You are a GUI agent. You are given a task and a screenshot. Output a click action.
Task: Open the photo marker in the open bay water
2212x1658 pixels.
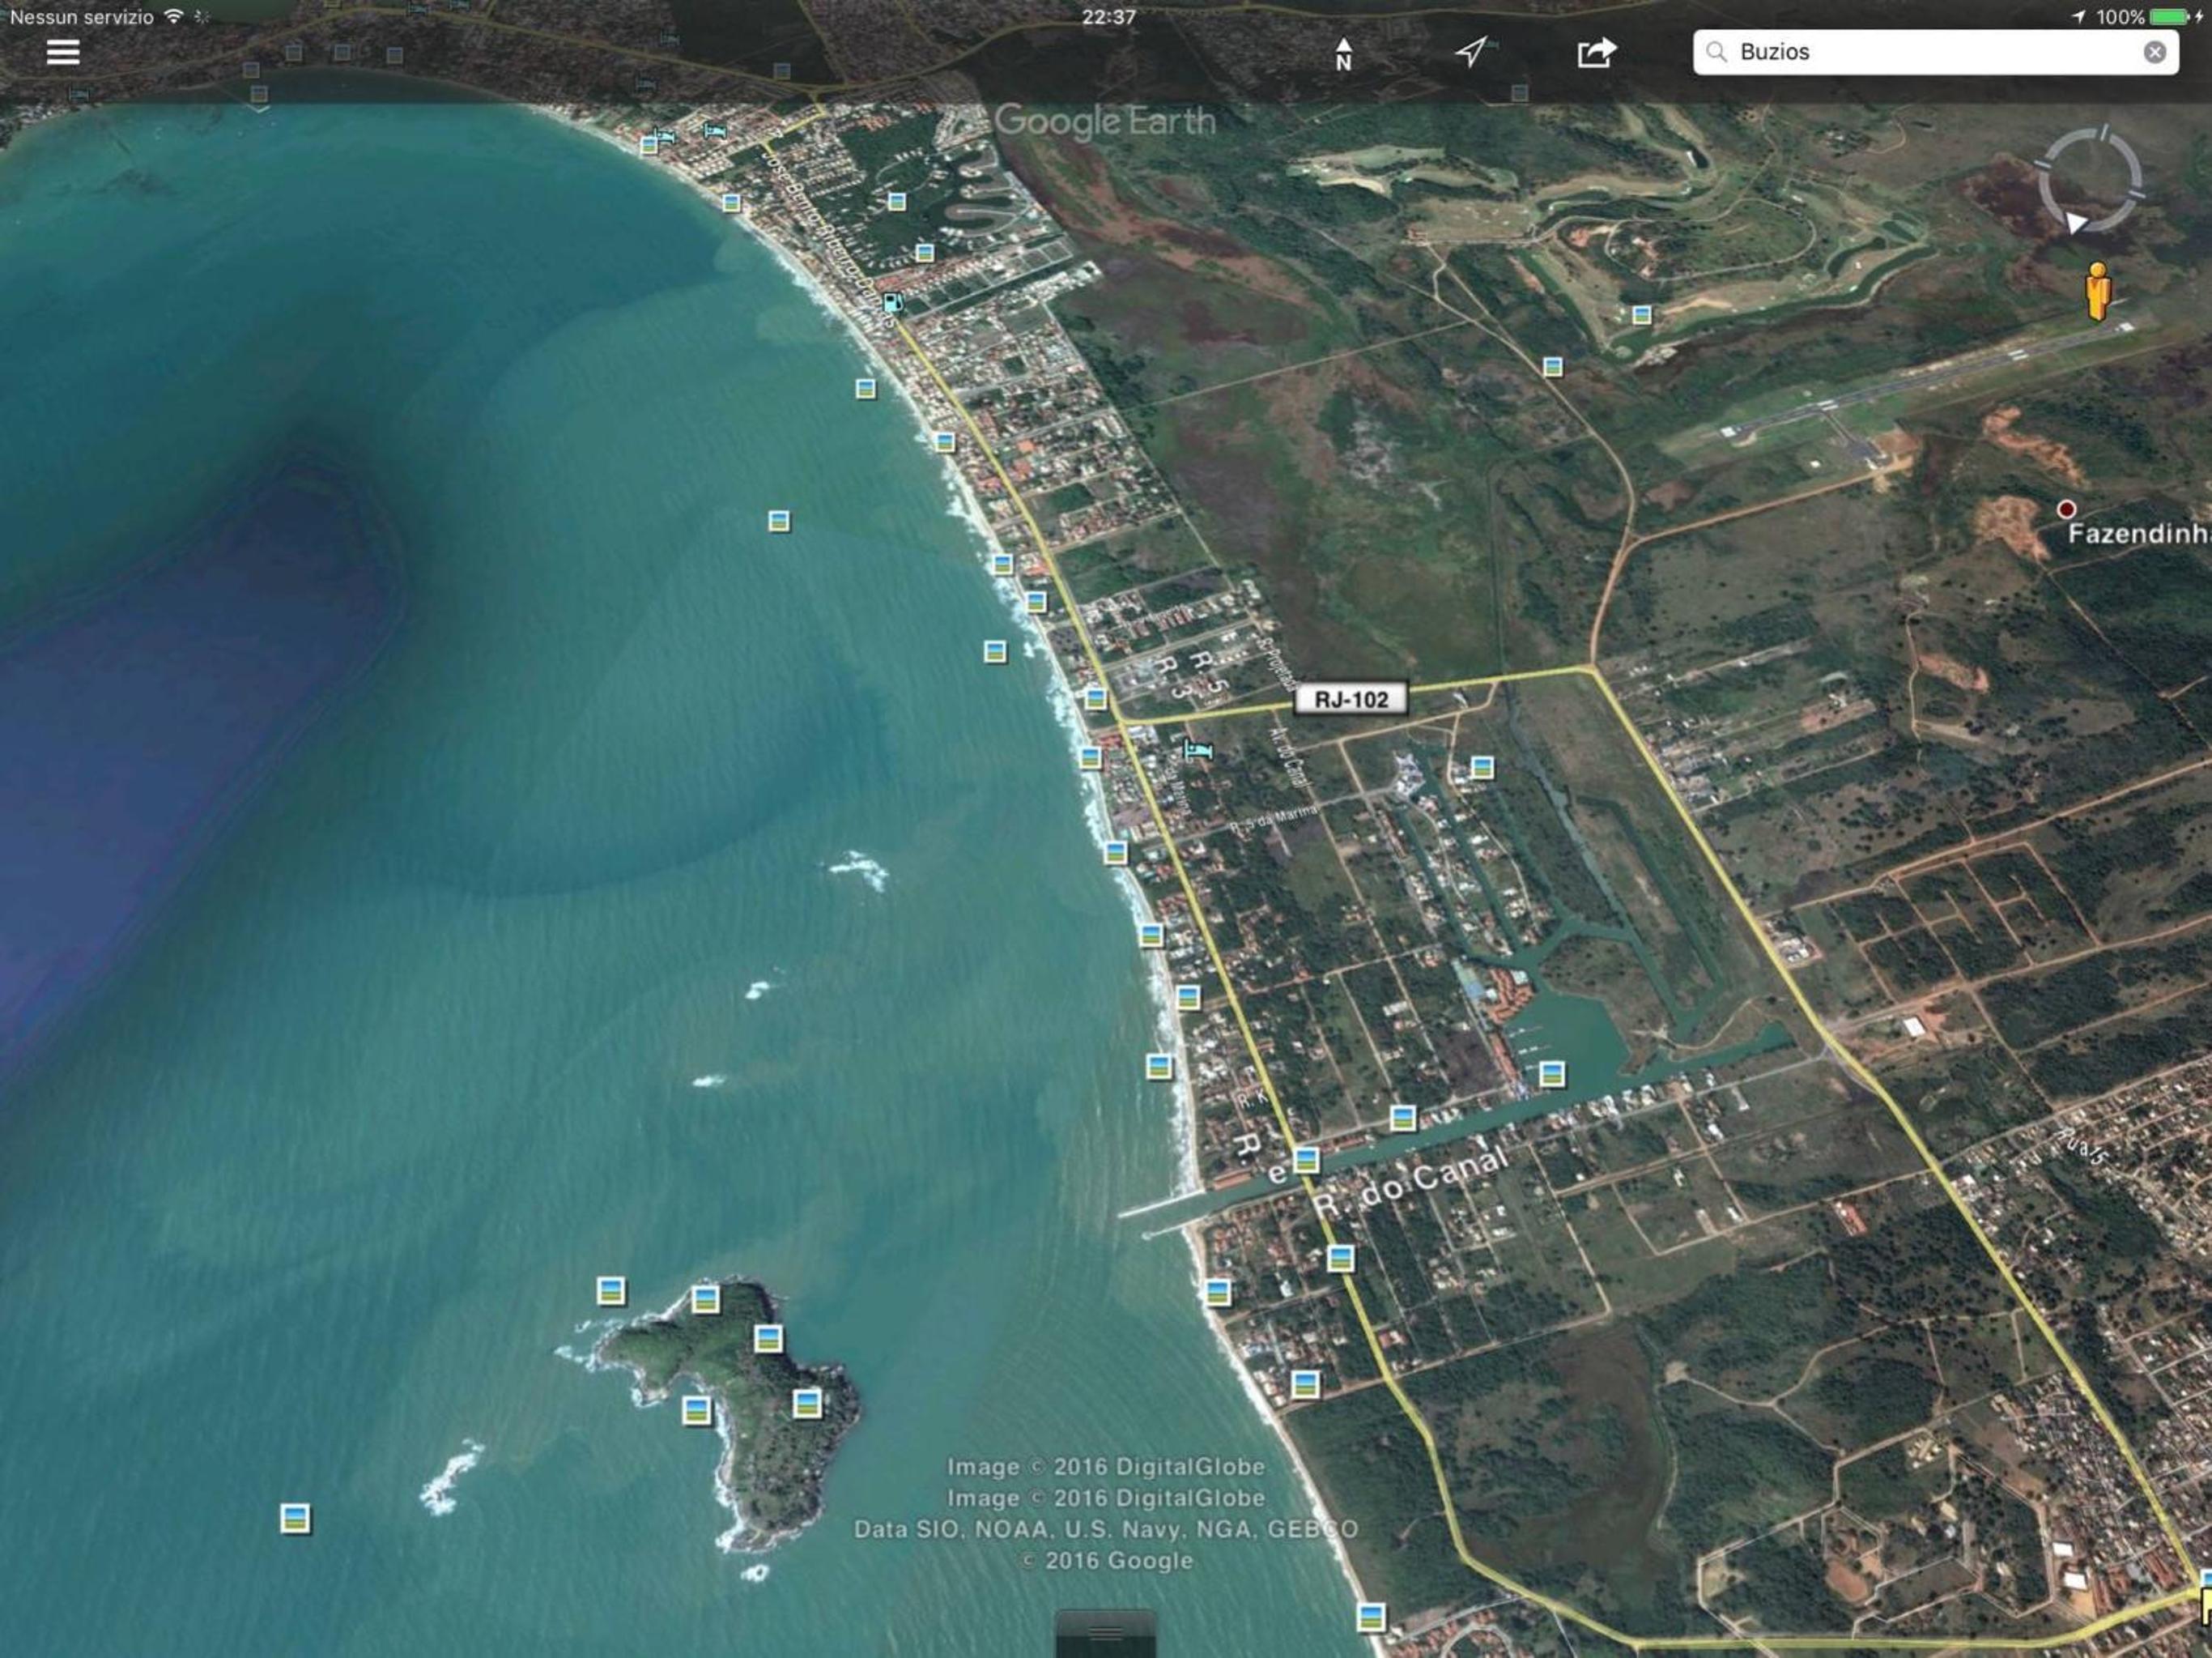click(x=779, y=522)
